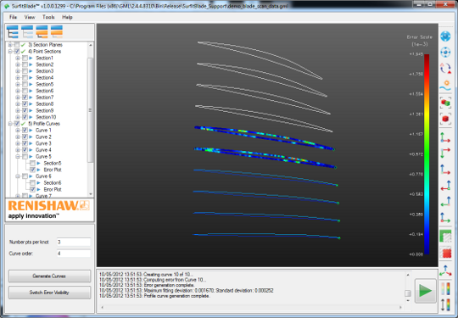Viewport: 458px width, 318px height.
Task: Click the Generate Curves button
Action: [49, 276]
